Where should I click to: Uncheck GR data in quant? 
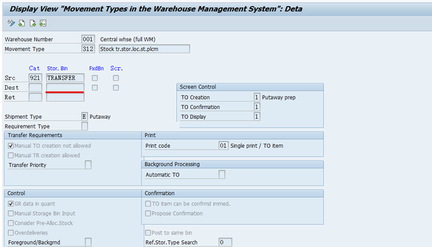11,204
